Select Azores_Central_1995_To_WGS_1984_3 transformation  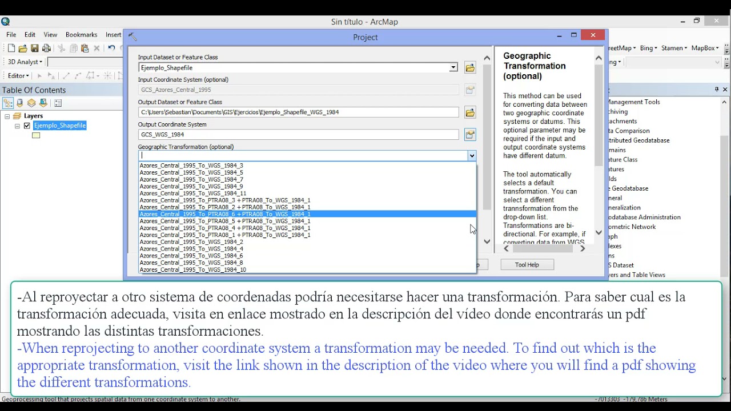(x=307, y=166)
